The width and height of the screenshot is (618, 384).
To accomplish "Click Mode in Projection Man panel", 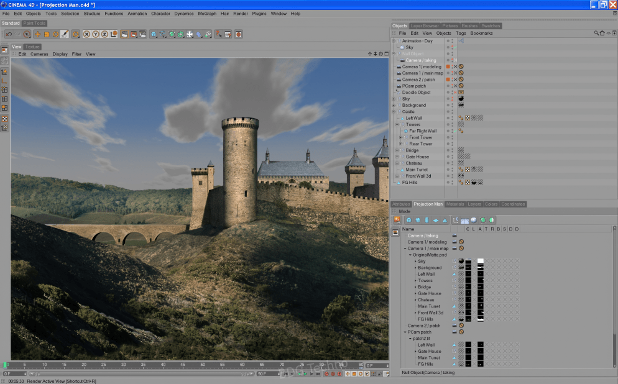I will [404, 211].
